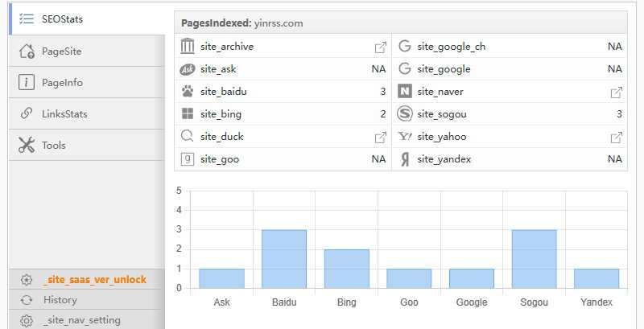This screenshot has height=329, width=644.
Task: Switch to the SEOStats tab
Action: [63, 19]
